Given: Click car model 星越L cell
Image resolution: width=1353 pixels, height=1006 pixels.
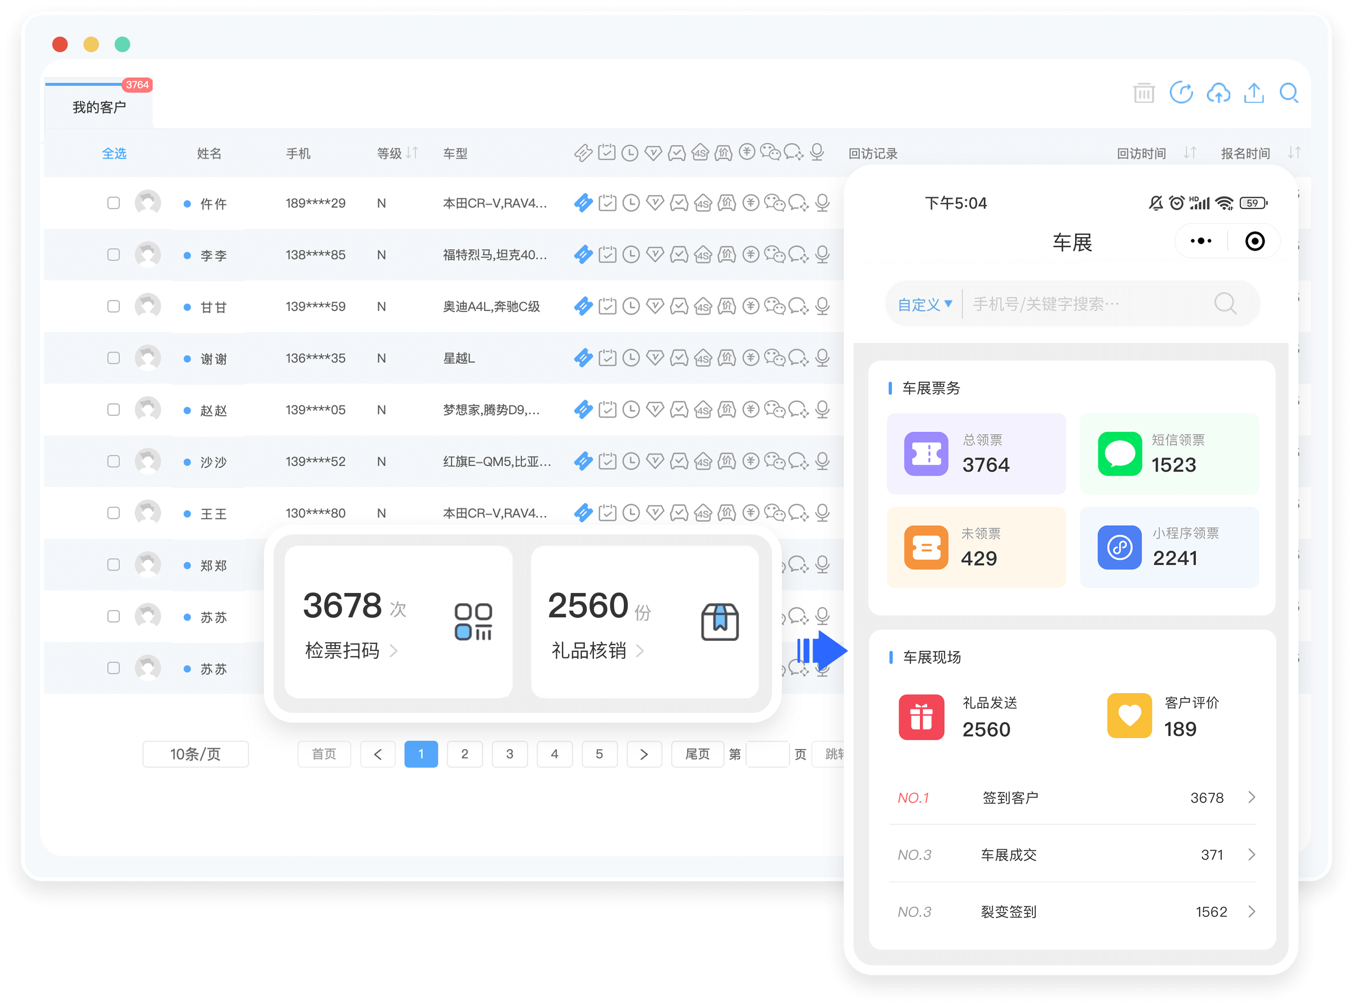Looking at the screenshot, I should [458, 358].
